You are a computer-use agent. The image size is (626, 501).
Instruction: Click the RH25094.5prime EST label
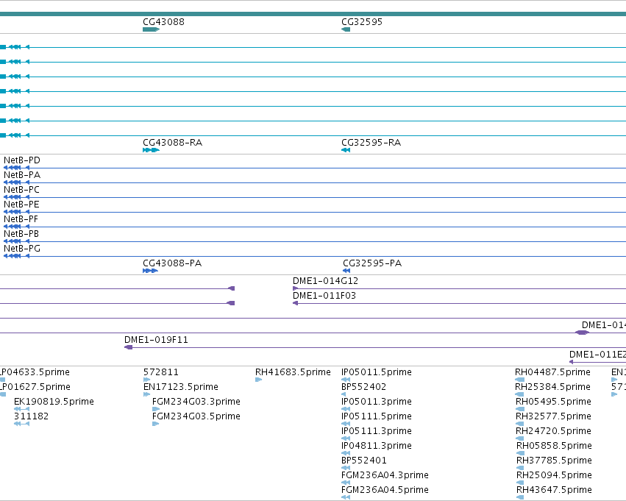[x=554, y=475]
